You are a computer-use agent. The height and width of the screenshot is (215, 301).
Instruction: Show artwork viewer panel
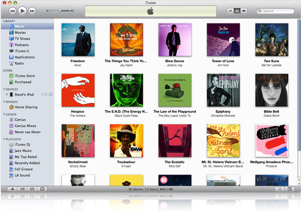(x=42, y=189)
